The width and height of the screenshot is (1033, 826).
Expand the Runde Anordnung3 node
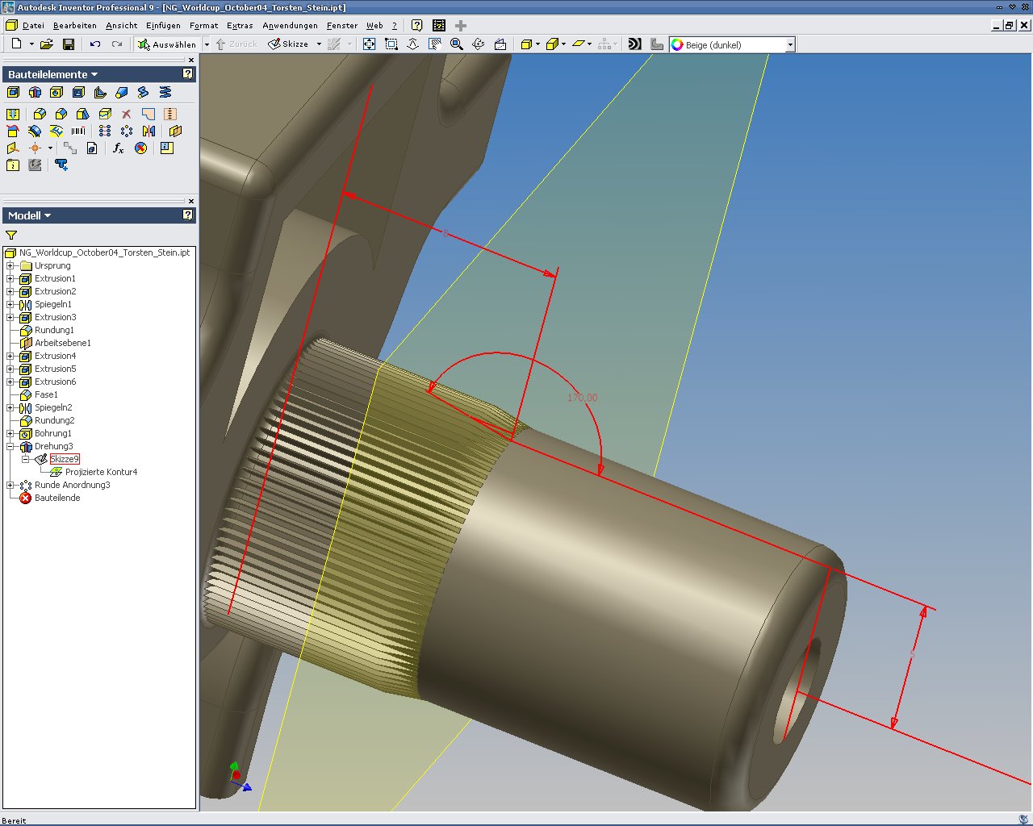tap(10, 485)
